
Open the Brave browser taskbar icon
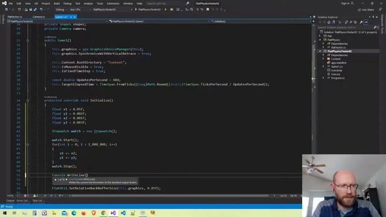[x=93, y=213]
